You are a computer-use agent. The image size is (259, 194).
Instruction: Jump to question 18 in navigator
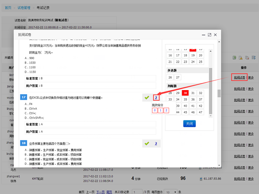185,55
